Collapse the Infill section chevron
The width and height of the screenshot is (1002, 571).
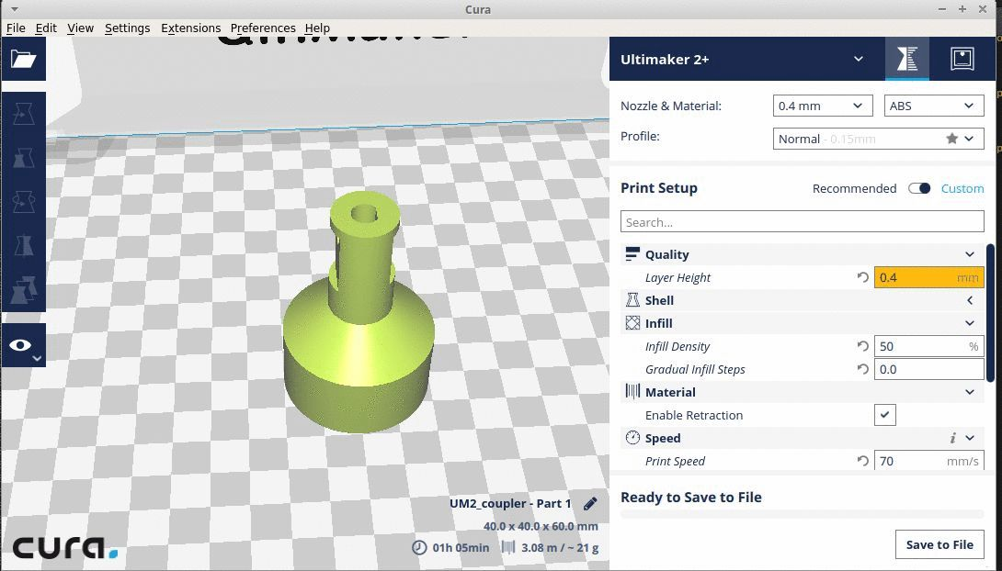(970, 323)
